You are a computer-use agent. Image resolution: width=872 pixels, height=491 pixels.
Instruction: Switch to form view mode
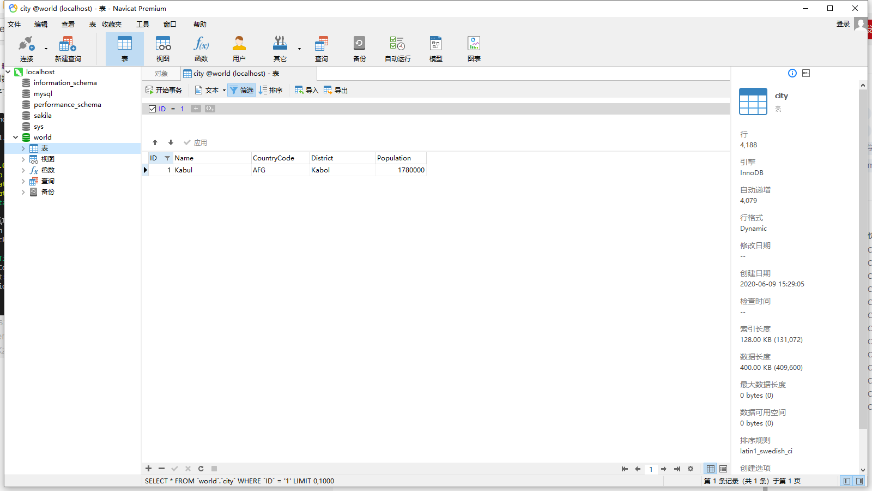(723, 469)
